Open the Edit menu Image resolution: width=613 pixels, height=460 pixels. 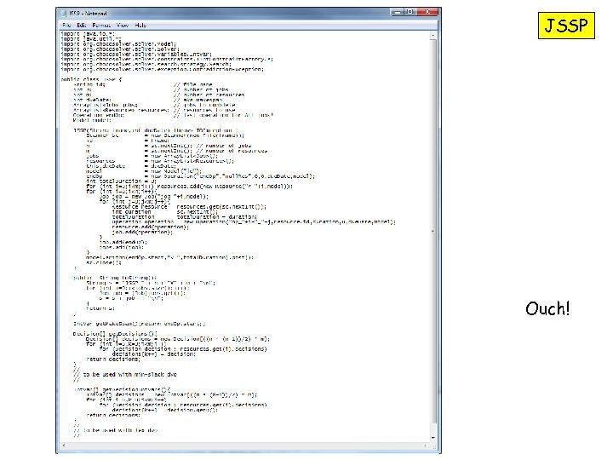point(81,25)
